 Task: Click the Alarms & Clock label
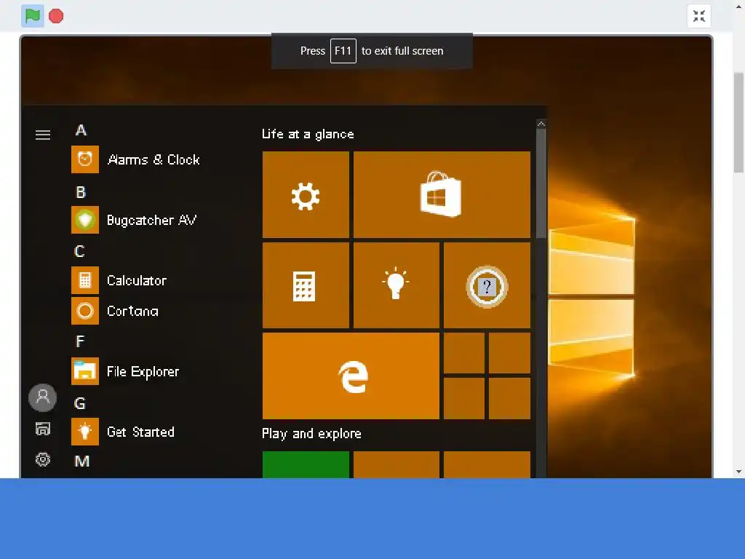coord(154,159)
